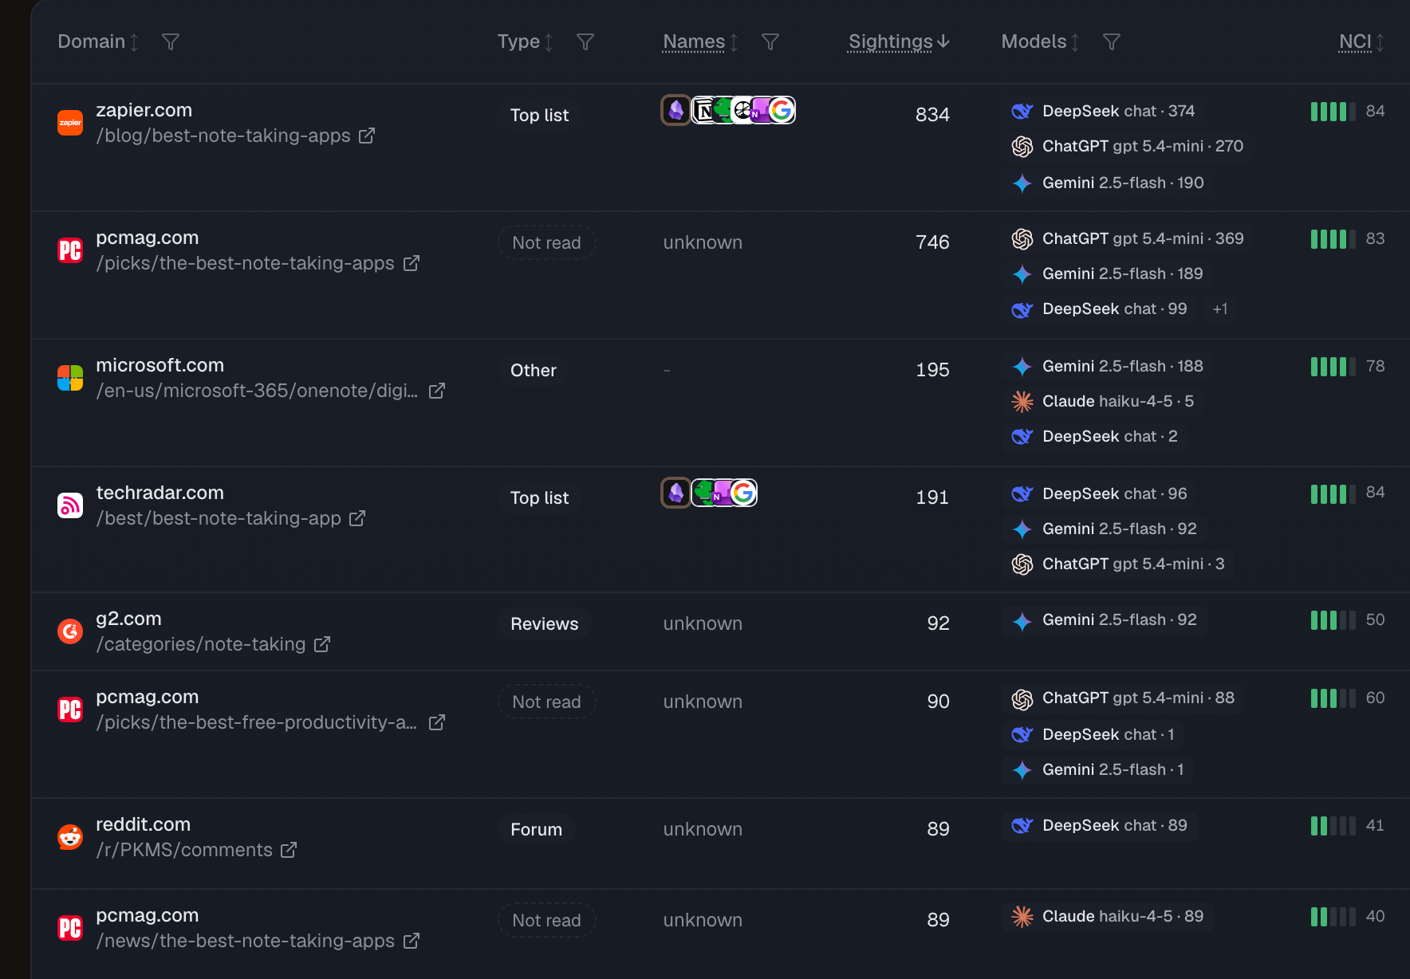Sort by the Names column arrows
Image resolution: width=1410 pixels, height=979 pixels.
point(734,42)
